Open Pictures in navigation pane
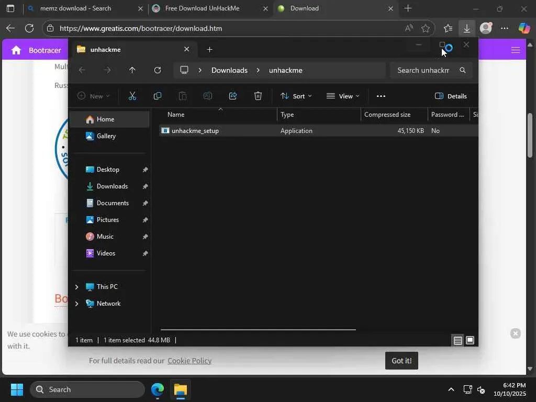Screen dimensions: 536x402 pos(109,220)
